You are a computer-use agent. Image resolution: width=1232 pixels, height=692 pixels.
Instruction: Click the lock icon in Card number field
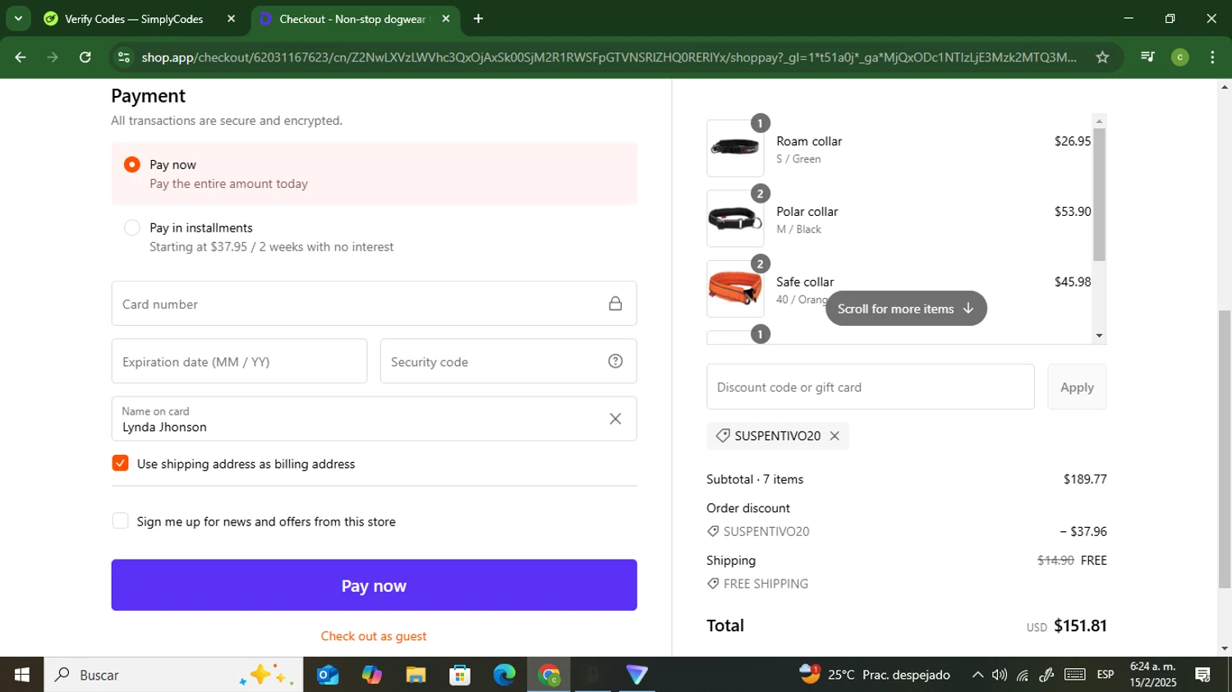(615, 304)
